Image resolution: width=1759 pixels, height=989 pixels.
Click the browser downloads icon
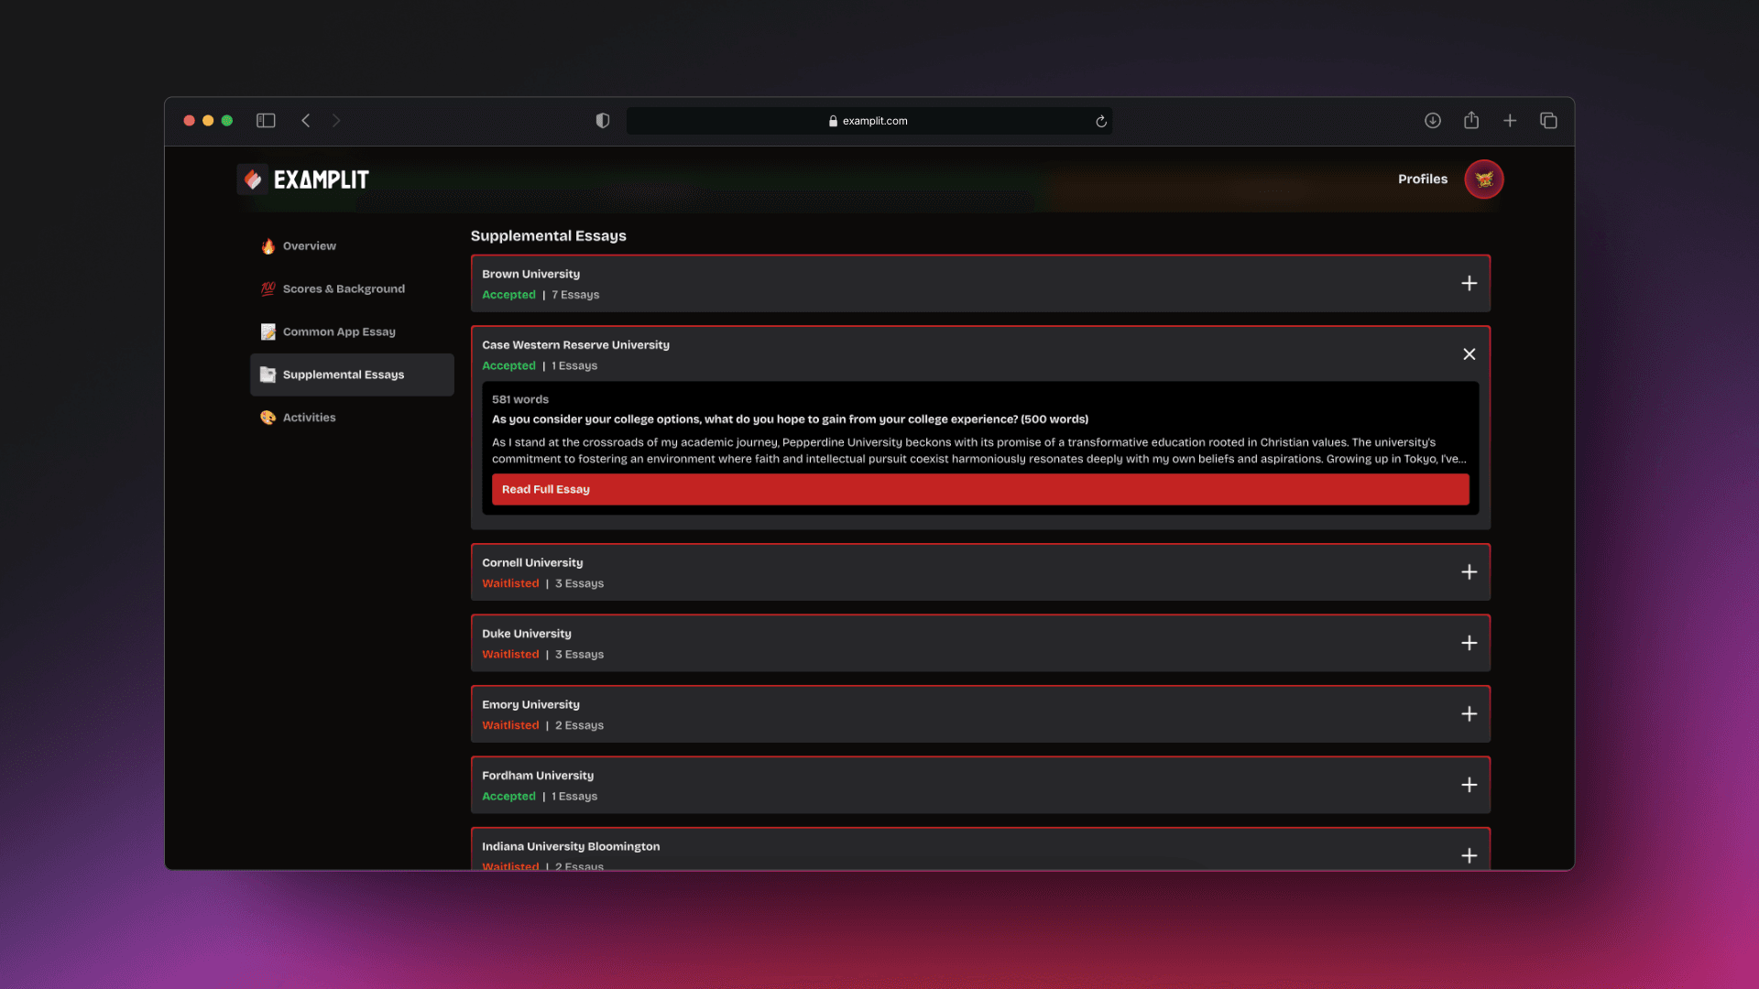click(1432, 120)
